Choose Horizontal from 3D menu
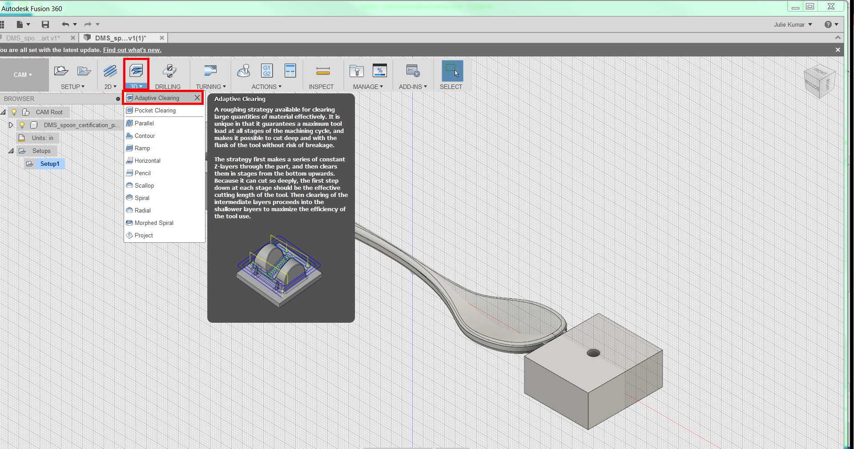Viewport: 854px width, 449px height. (164, 160)
